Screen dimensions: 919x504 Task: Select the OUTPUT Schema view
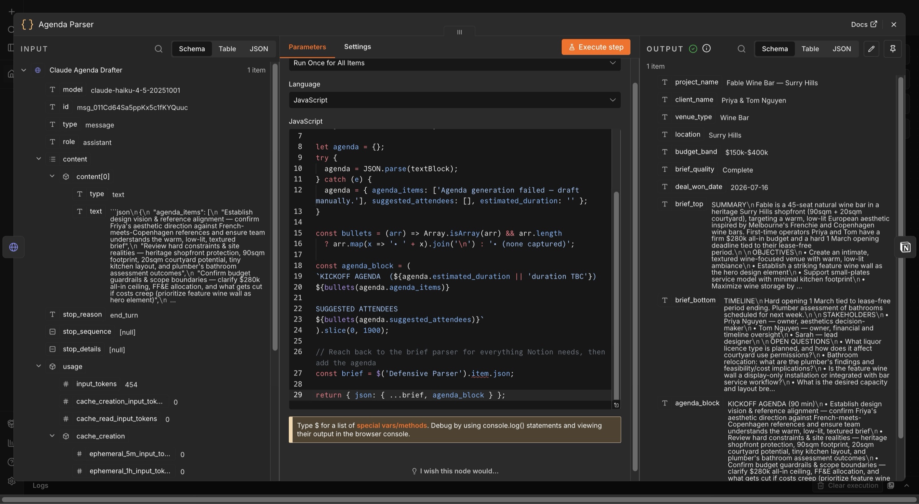(775, 49)
